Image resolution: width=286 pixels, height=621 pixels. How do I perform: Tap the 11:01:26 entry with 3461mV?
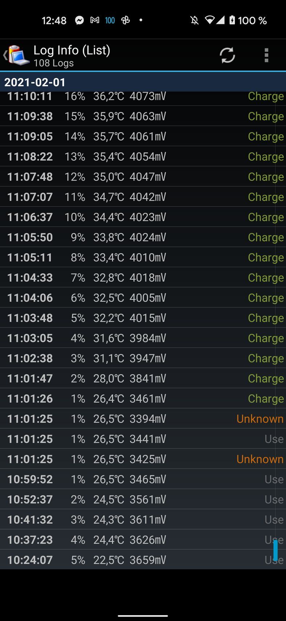(x=143, y=399)
